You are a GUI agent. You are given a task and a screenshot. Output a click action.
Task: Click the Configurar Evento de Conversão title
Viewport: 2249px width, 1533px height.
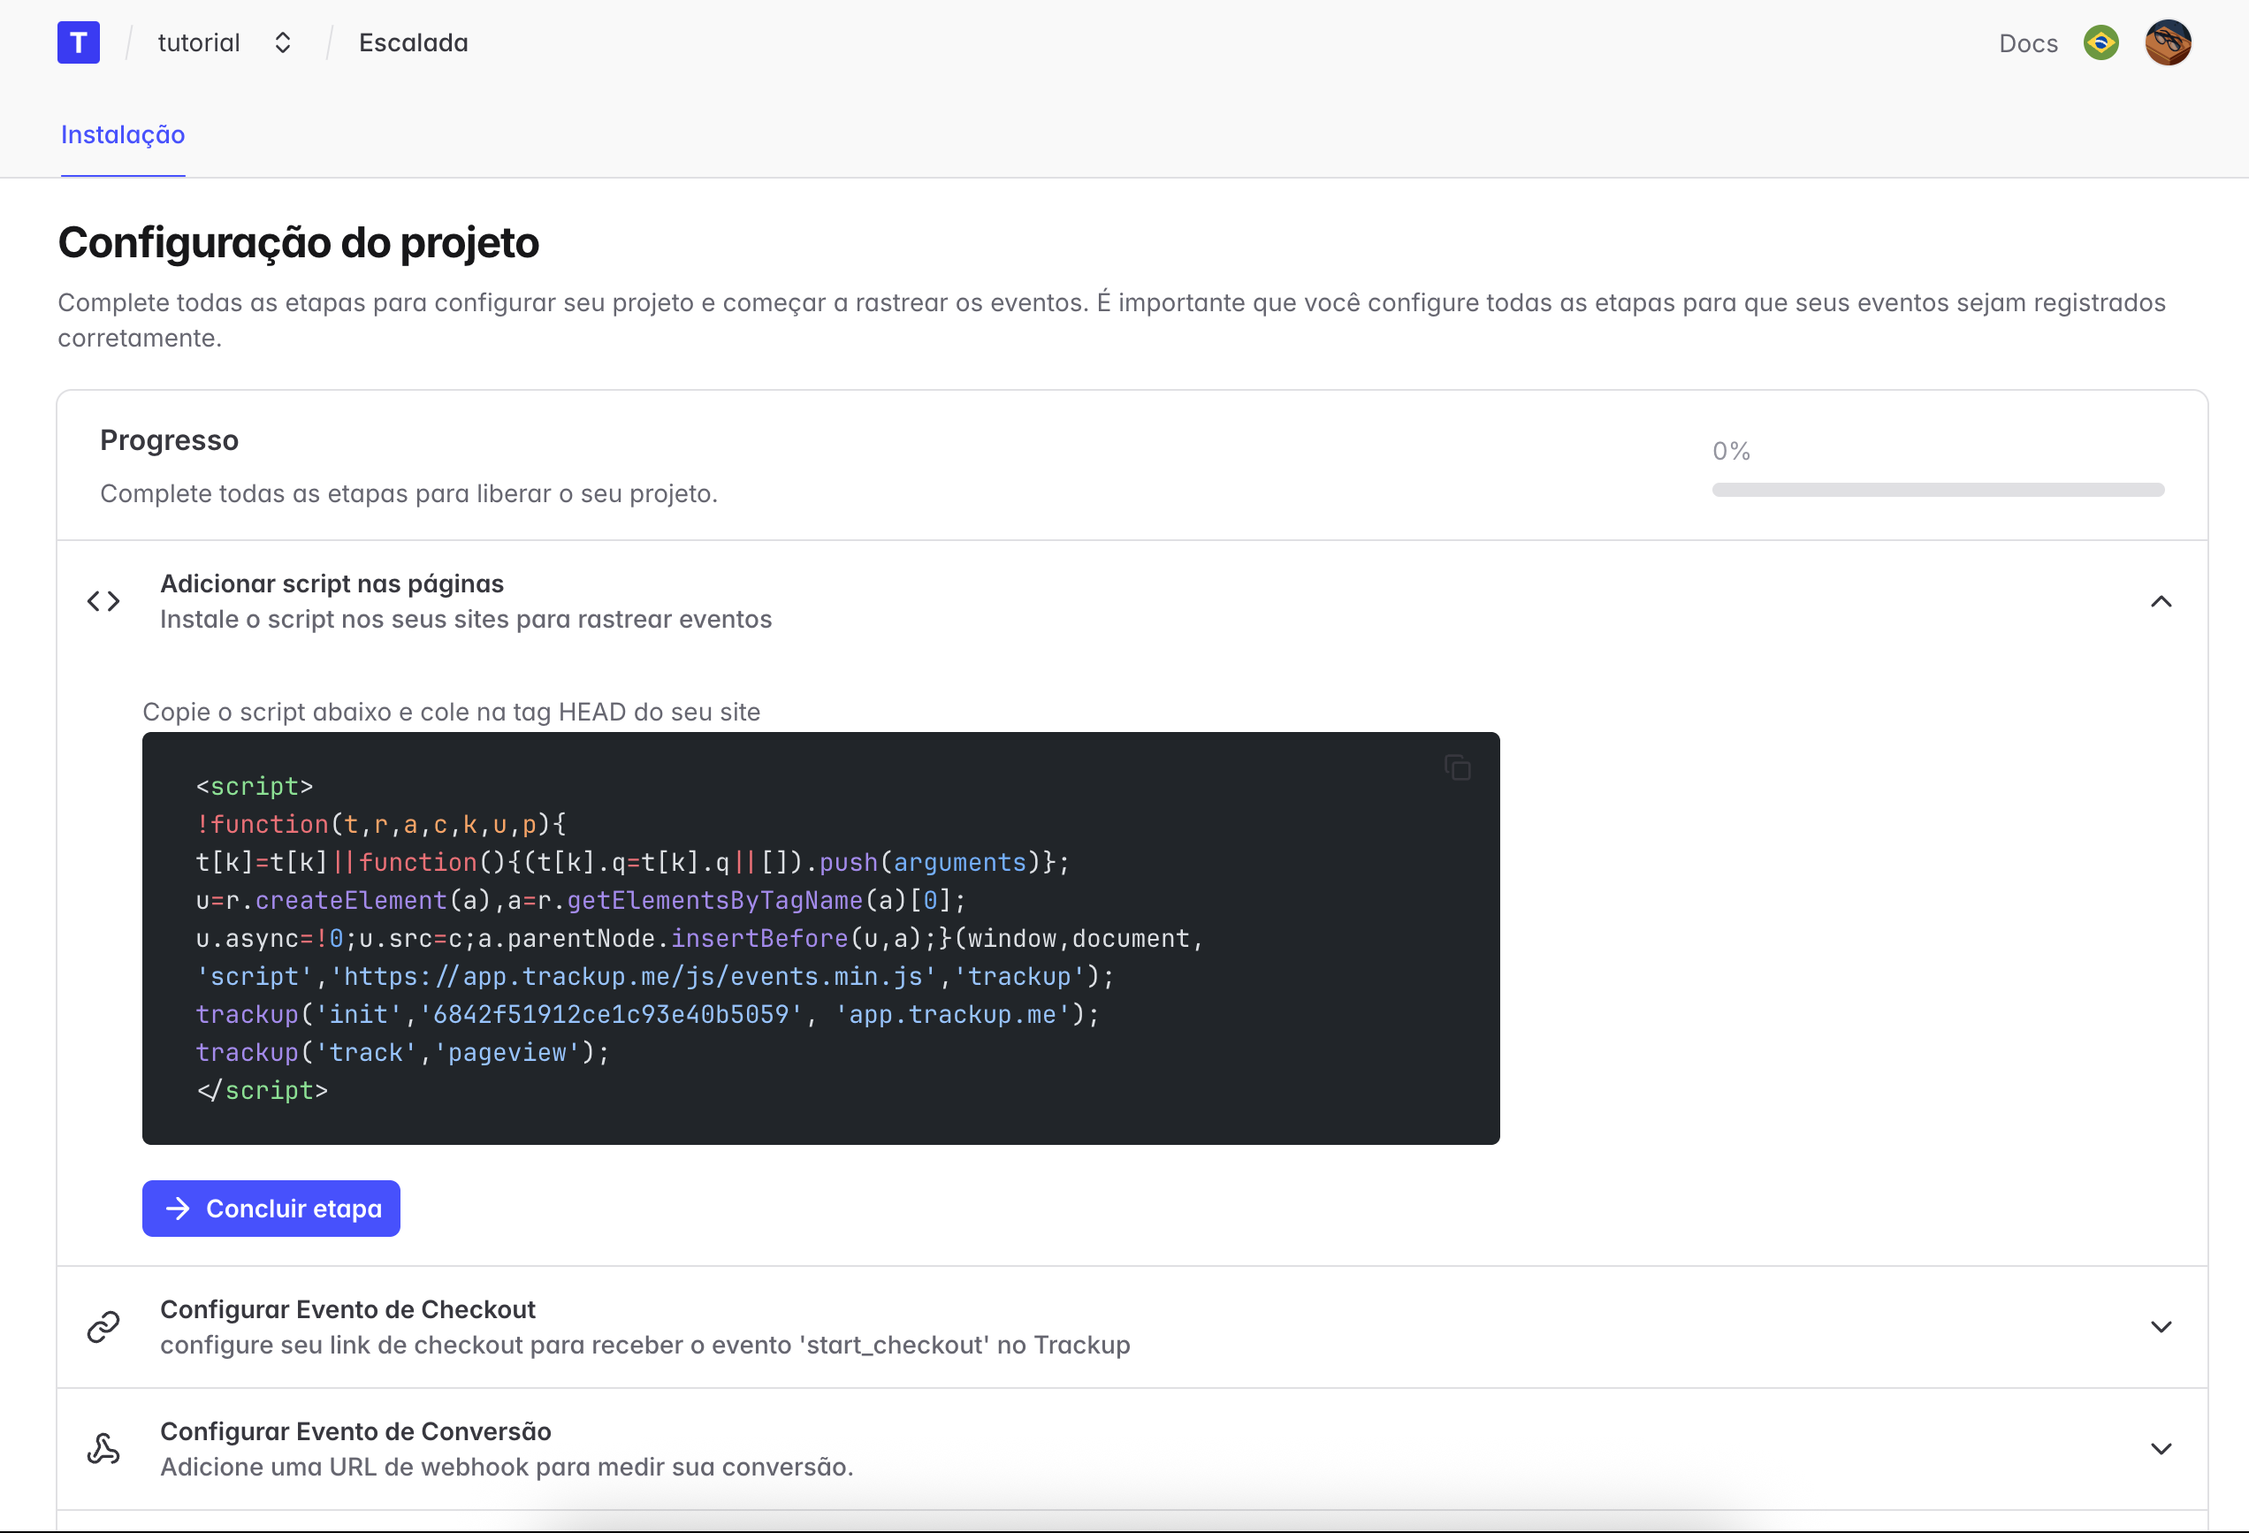pyautogui.click(x=355, y=1431)
